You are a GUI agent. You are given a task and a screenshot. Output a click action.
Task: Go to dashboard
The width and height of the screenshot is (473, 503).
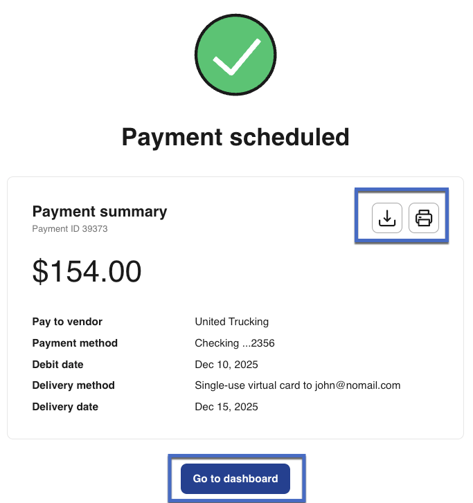[235, 478]
